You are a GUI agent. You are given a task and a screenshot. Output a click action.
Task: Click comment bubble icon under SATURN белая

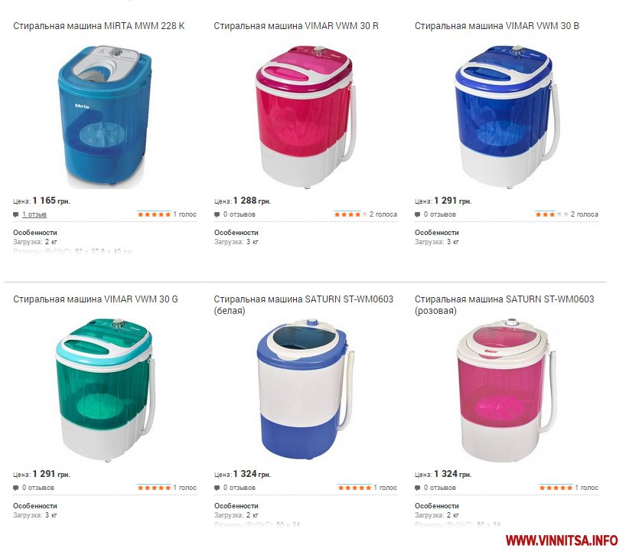click(217, 488)
